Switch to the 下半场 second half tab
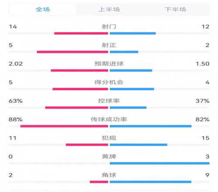The width and height of the screenshot is (218, 192). click(175, 10)
